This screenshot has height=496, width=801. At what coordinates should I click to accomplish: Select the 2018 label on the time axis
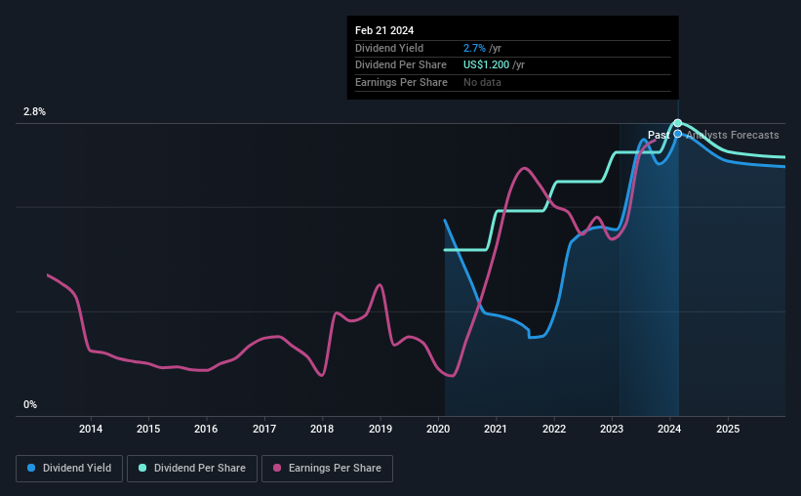[322, 429]
